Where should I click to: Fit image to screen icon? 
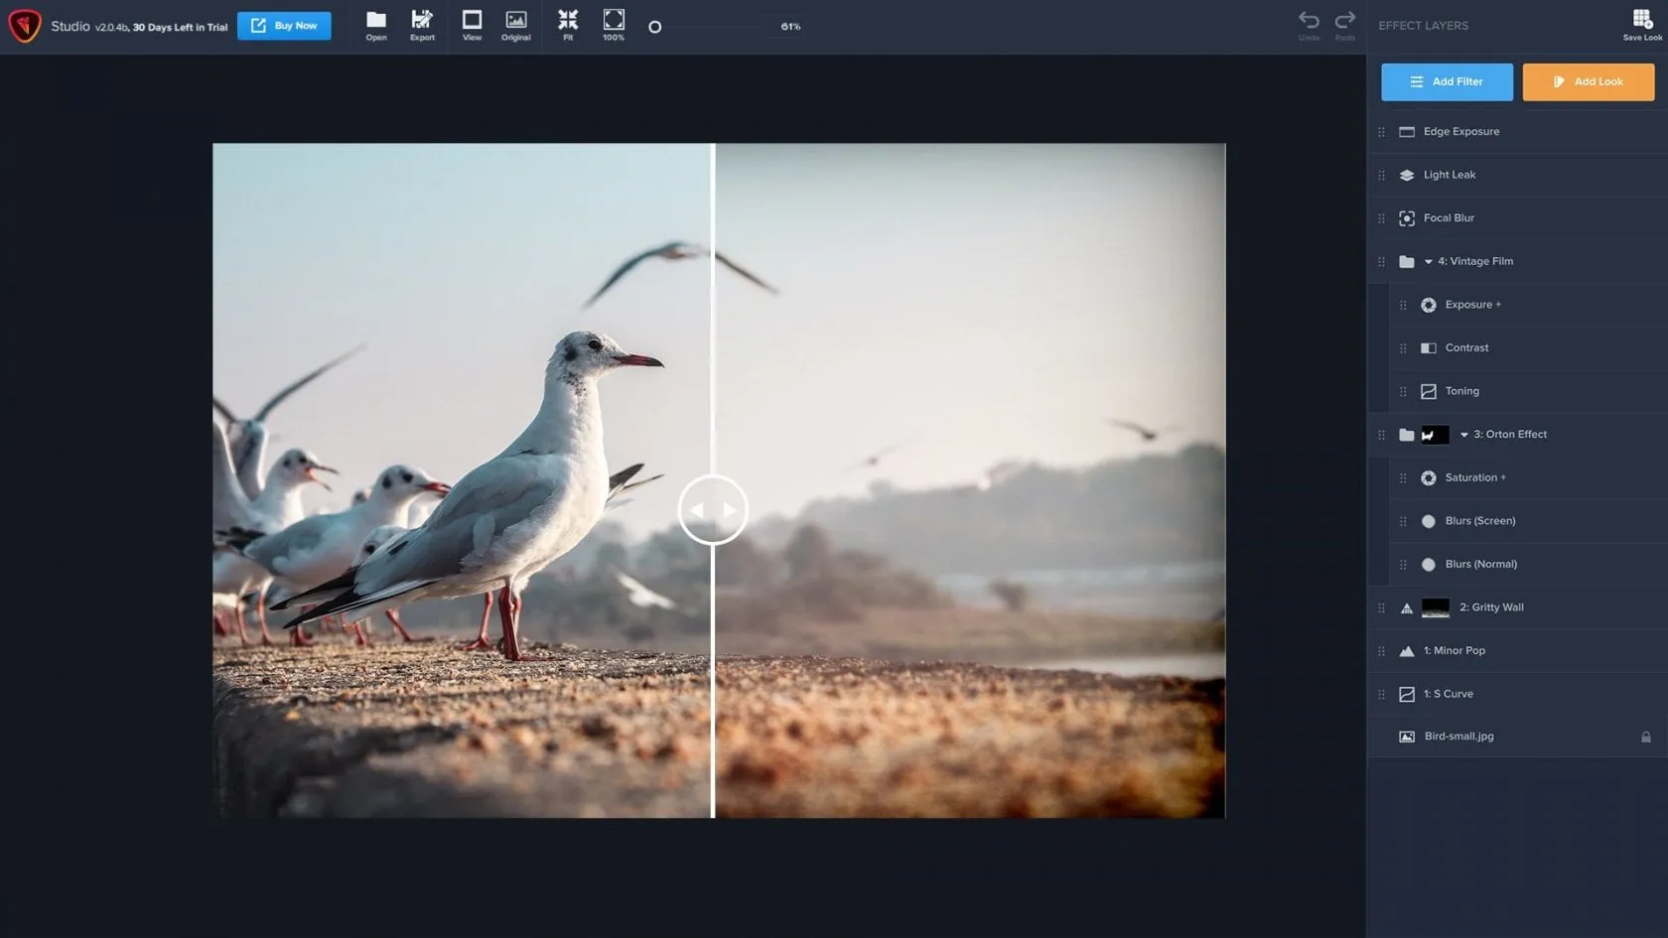click(x=568, y=21)
